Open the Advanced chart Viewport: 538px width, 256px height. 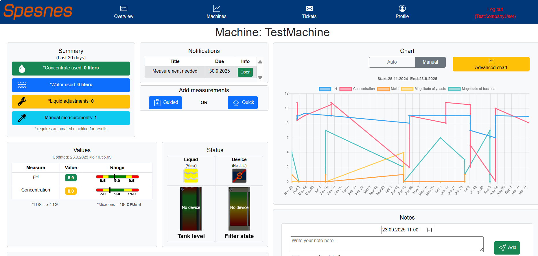491,64
